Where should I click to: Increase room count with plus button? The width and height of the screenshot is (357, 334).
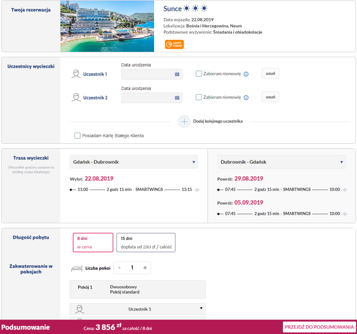point(145,268)
